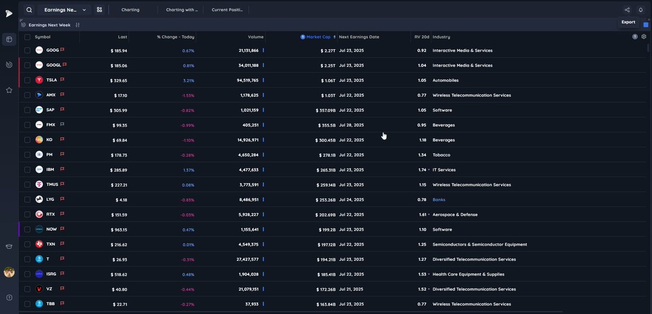The width and height of the screenshot is (652, 314).
Task: Sort by RV 20d column
Action: 422,37
